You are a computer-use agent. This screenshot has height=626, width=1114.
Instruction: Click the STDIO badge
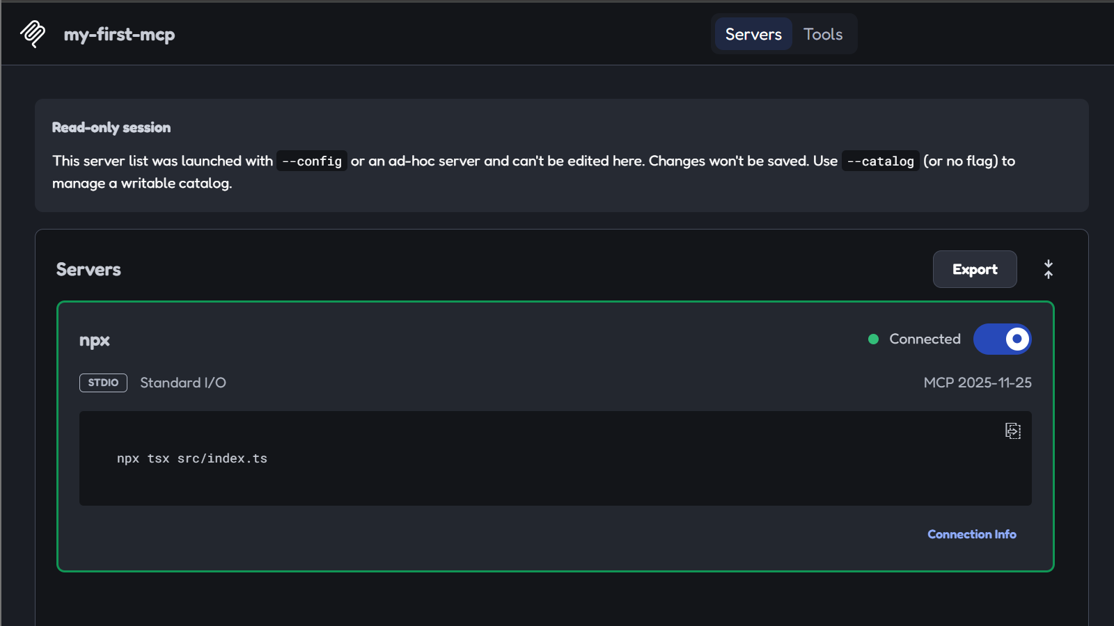point(103,383)
